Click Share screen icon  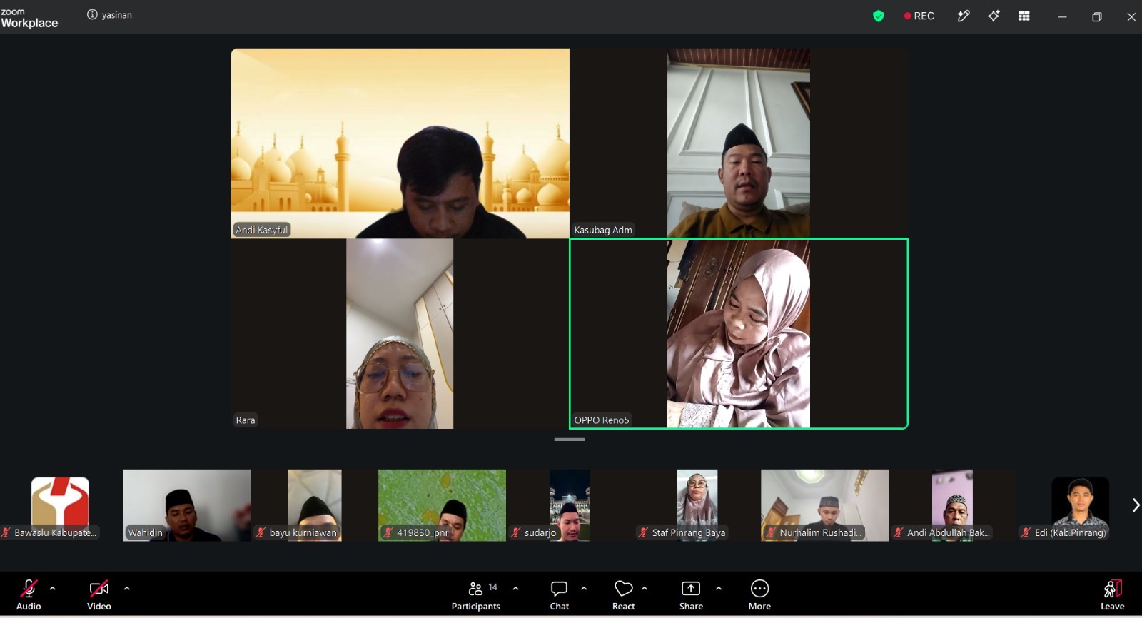pos(691,589)
